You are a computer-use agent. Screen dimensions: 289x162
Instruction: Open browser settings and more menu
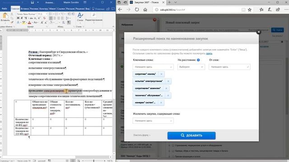click(x=286, y=9)
